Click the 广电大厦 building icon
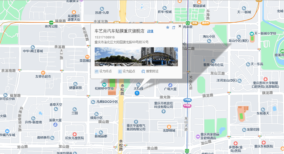 (x=170, y=85)
